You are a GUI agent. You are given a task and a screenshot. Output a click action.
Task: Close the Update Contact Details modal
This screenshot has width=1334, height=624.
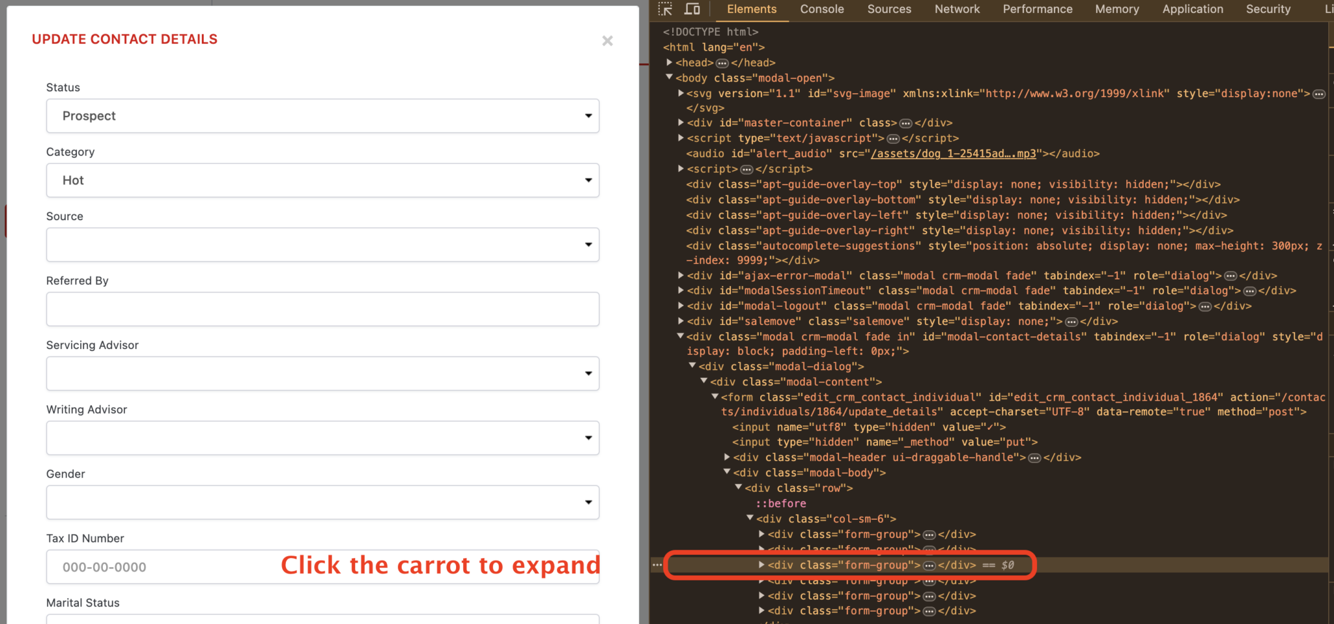coord(607,41)
